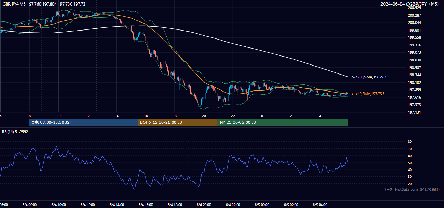
Task: Click RSI scale value 20
Action: tap(410, 184)
